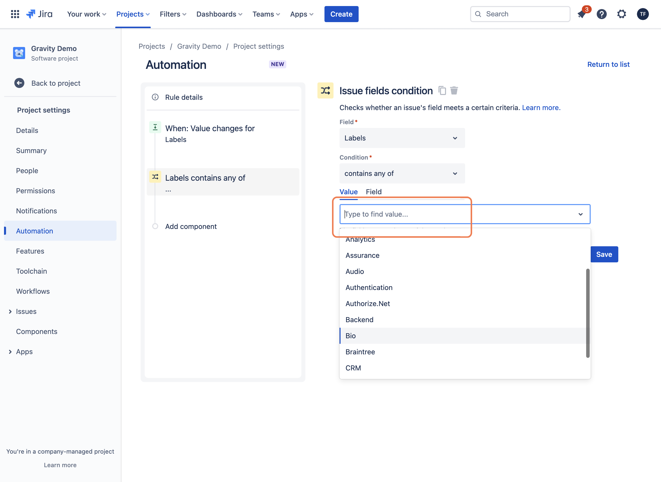The width and height of the screenshot is (661, 482).
Task: Switch to the Field tab
Action: (x=373, y=192)
